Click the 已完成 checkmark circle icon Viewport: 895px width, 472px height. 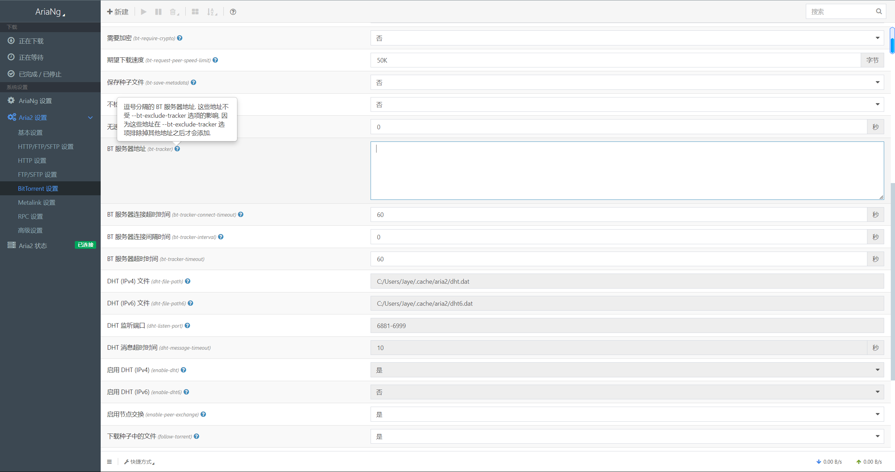click(11, 74)
